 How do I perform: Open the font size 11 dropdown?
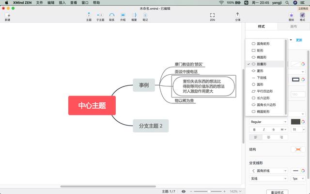[x=298, y=129]
